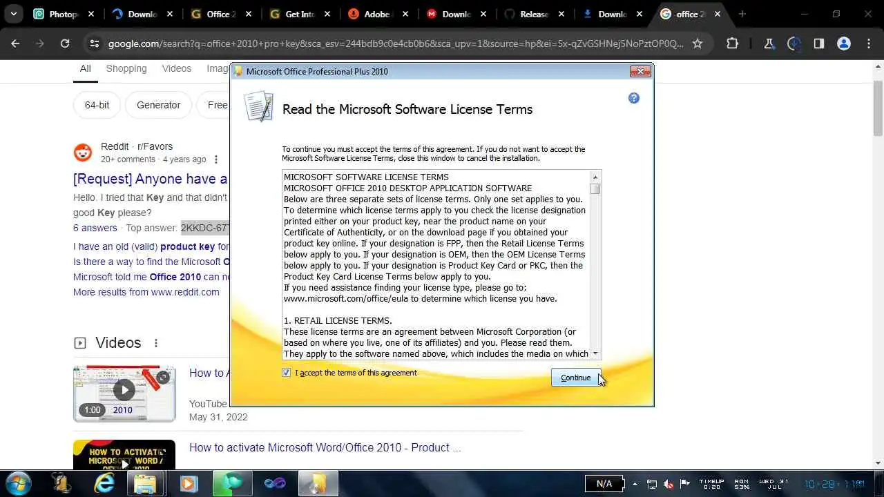
Task: Select the All search tab
Action: [85, 68]
